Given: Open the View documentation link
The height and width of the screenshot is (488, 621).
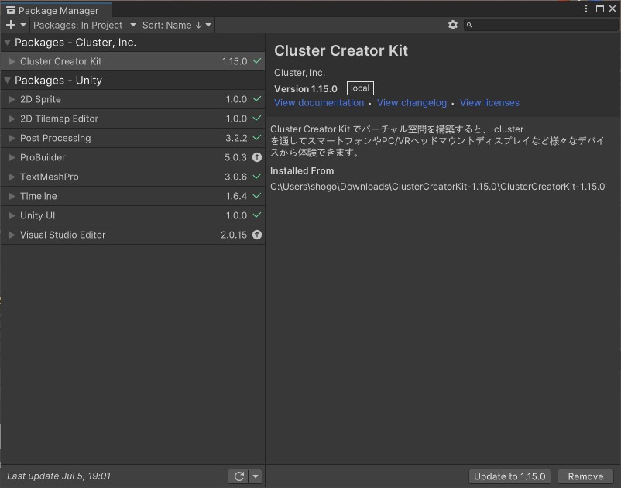Looking at the screenshot, I should (318, 103).
